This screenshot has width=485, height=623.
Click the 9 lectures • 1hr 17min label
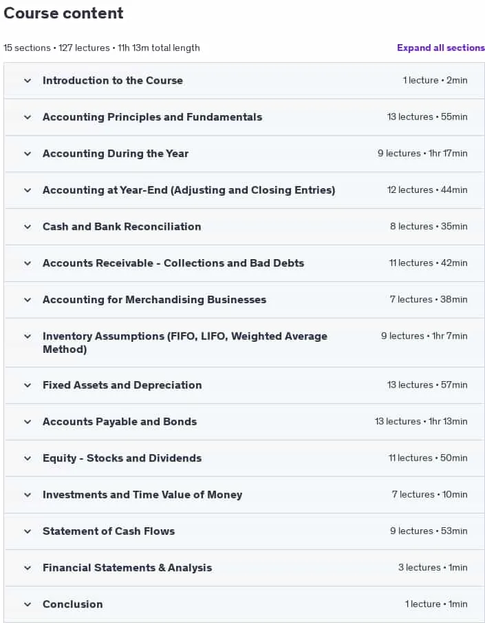point(422,154)
